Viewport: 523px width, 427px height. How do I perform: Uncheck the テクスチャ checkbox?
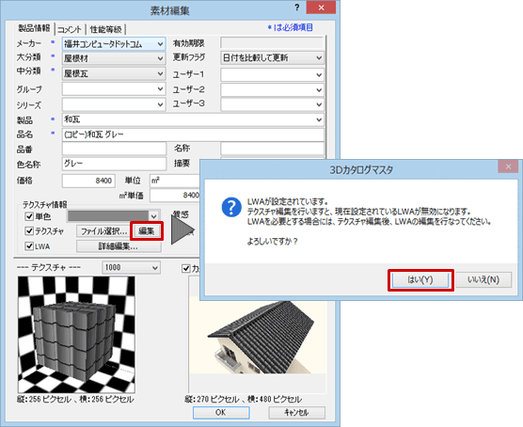coord(29,230)
